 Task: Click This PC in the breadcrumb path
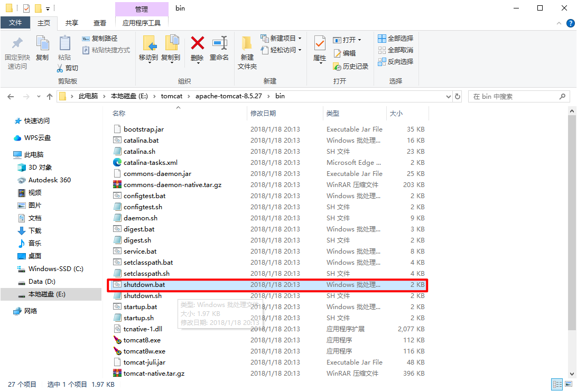tap(88, 96)
